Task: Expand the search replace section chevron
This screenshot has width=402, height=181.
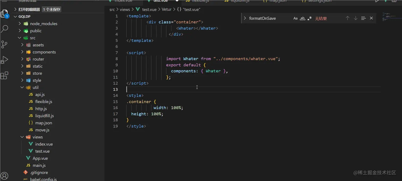Action: coord(245,18)
